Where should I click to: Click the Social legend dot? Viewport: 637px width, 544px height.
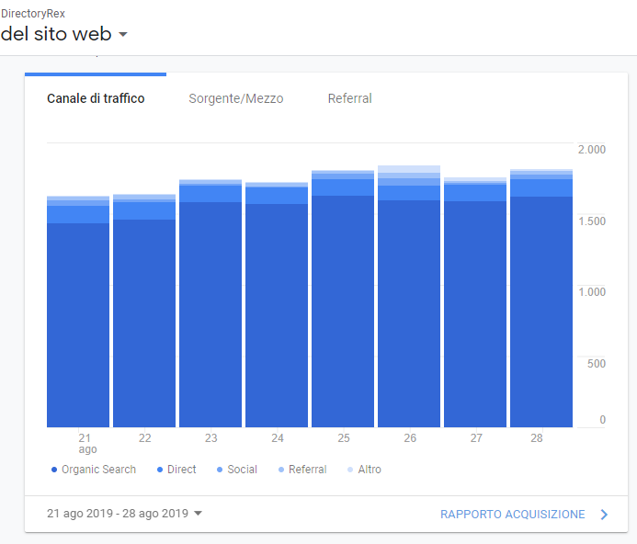click(220, 470)
